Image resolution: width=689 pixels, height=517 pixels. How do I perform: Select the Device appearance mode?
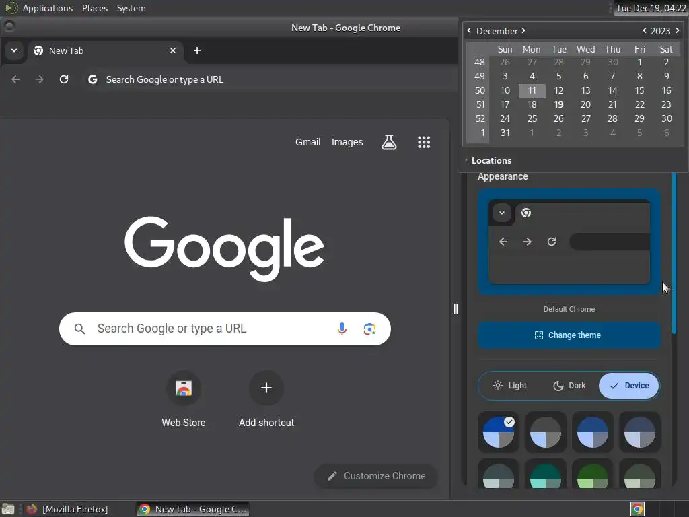coord(629,386)
